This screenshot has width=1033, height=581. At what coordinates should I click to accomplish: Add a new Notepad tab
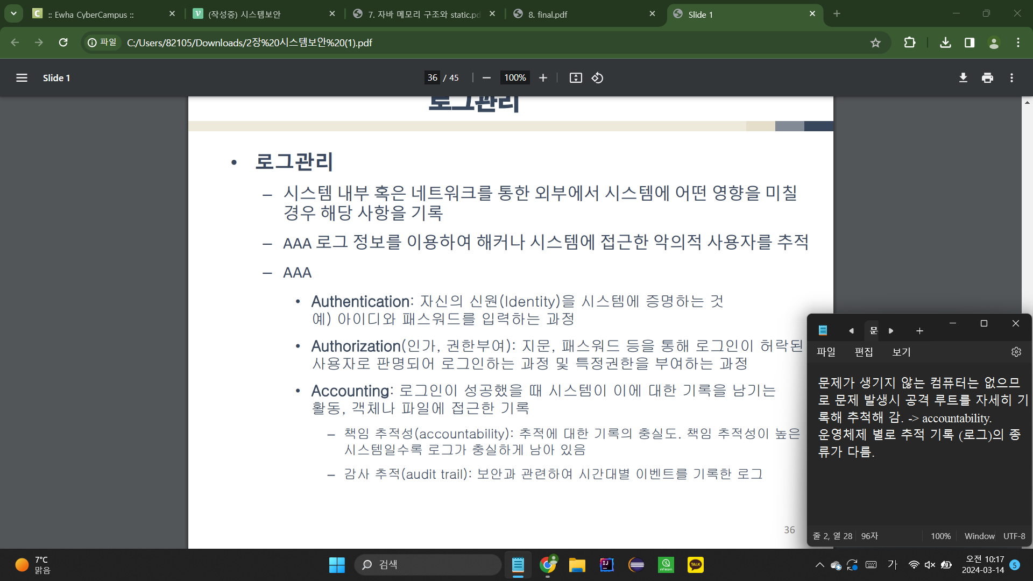[919, 331]
